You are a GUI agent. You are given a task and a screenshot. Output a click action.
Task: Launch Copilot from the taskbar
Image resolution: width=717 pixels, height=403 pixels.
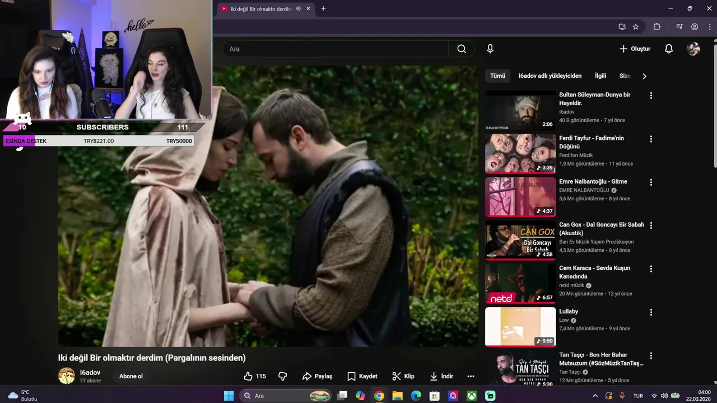[360, 396]
